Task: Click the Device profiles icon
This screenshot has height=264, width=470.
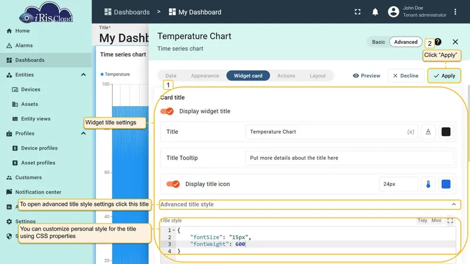Action: click(x=15, y=148)
